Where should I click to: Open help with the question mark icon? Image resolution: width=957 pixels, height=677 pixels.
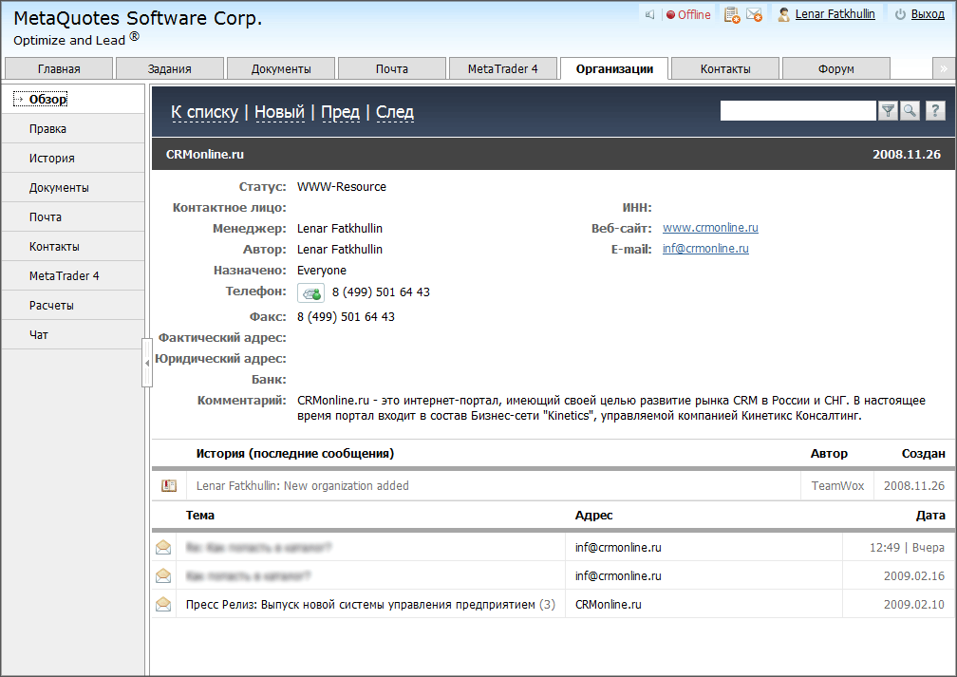click(935, 110)
